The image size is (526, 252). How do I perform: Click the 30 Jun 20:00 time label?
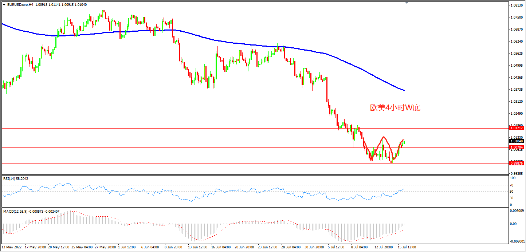[314, 247]
